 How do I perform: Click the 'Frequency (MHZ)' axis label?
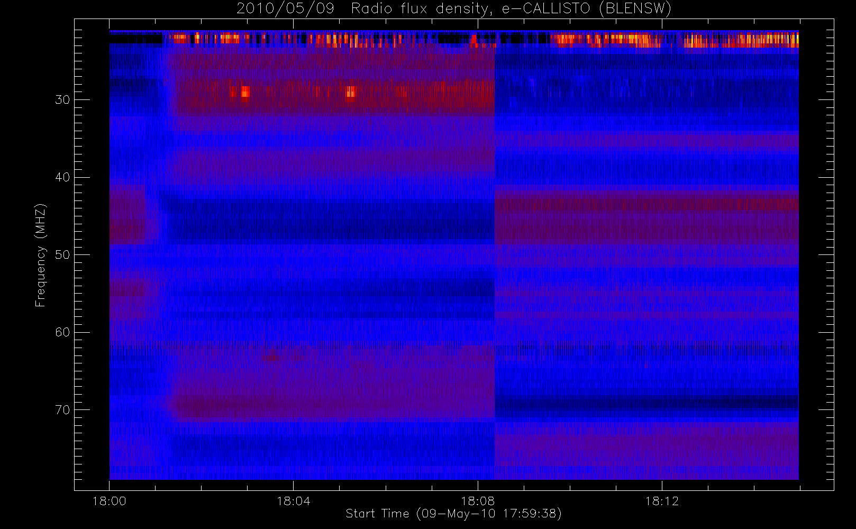coord(41,255)
